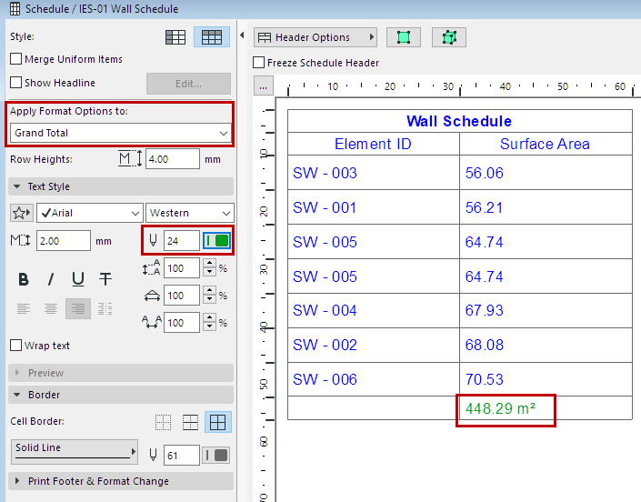Select the 56.21 surface area cell
Image resolution: width=641 pixels, height=502 pixels.
click(546, 207)
